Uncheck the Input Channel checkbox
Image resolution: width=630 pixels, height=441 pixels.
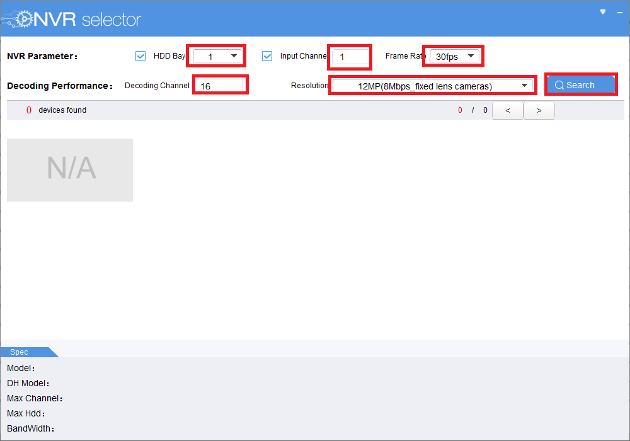pos(267,56)
